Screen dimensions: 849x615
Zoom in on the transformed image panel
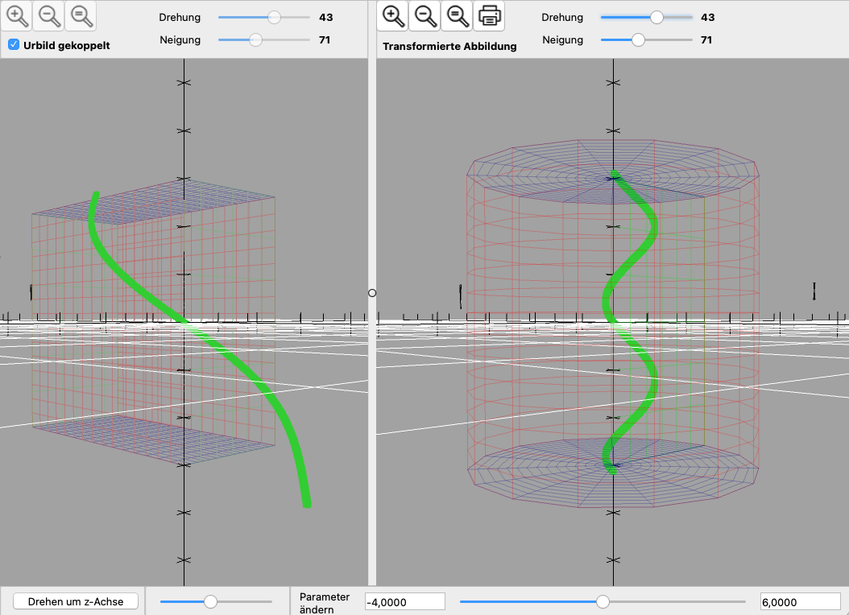click(x=392, y=15)
